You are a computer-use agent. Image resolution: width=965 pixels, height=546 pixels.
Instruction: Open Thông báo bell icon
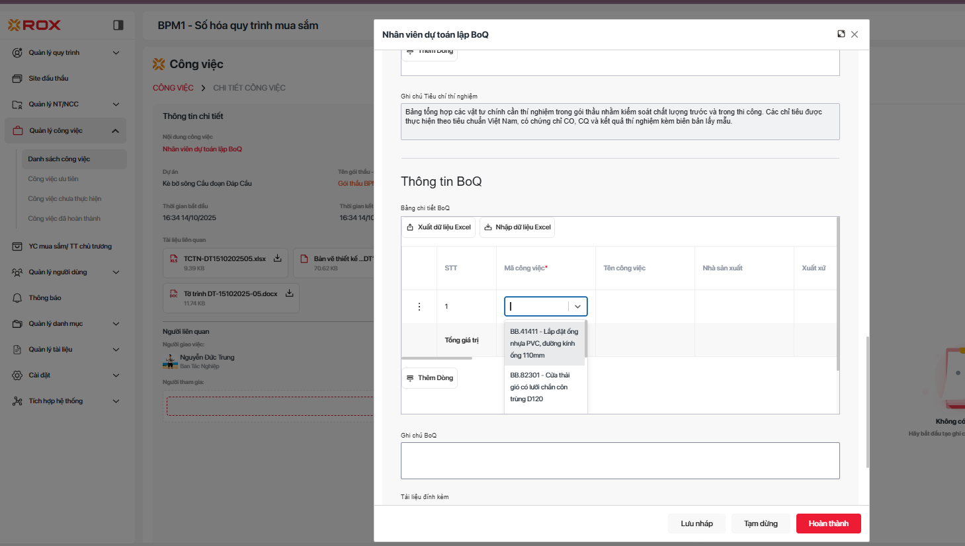click(x=17, y=298)
